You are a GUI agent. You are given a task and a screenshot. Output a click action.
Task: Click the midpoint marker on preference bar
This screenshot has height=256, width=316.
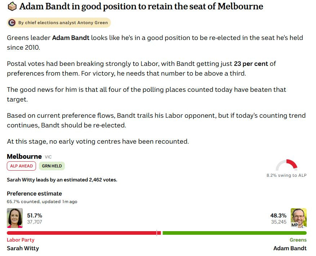(157, 233)
